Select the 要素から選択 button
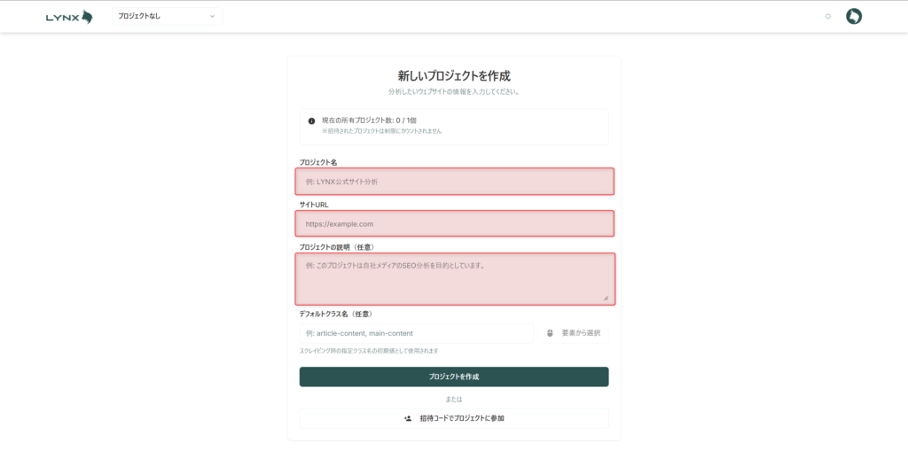Viewport: 908px width, 474px height. tap(574, 333)
